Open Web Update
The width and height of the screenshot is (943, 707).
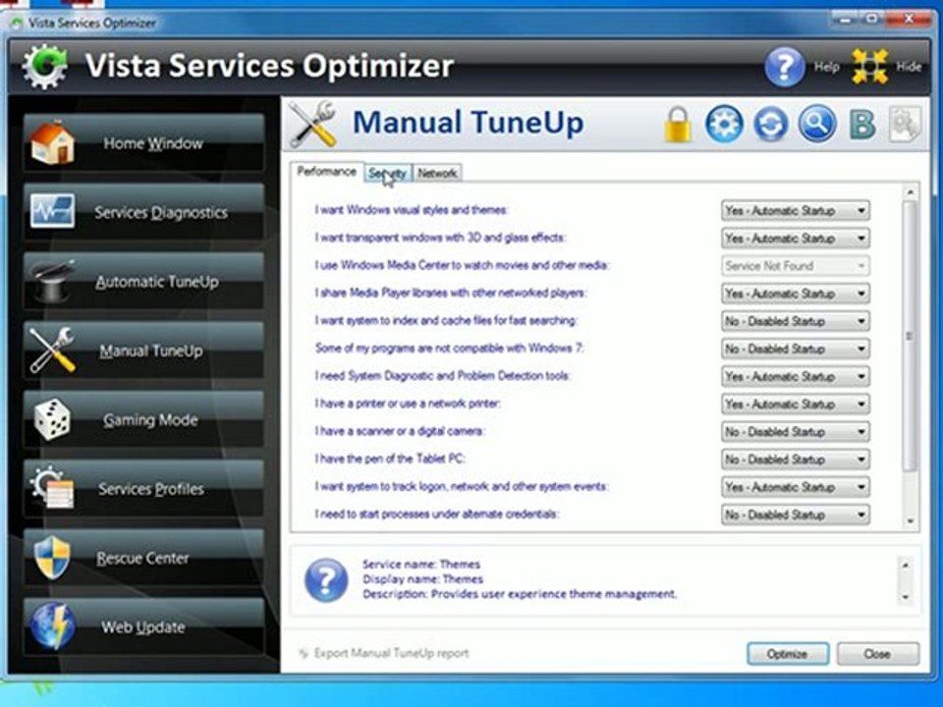pyautogui.click(x=143, y=627)
